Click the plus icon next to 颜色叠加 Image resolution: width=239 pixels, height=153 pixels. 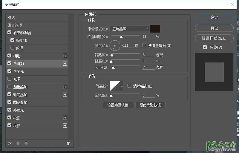pos(65,87)
